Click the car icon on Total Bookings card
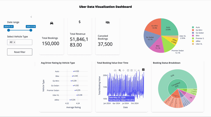 tap(51, 23)
